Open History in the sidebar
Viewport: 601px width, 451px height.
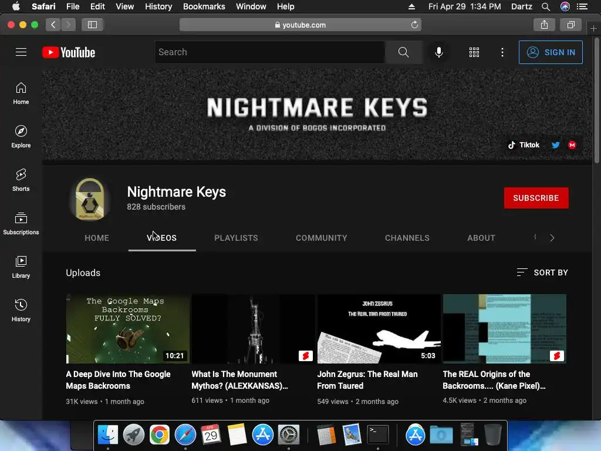21,311
